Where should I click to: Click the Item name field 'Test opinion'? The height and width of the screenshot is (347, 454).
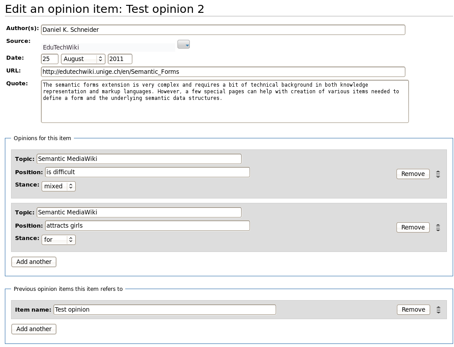pyautogui.click(x=165, y=309)
